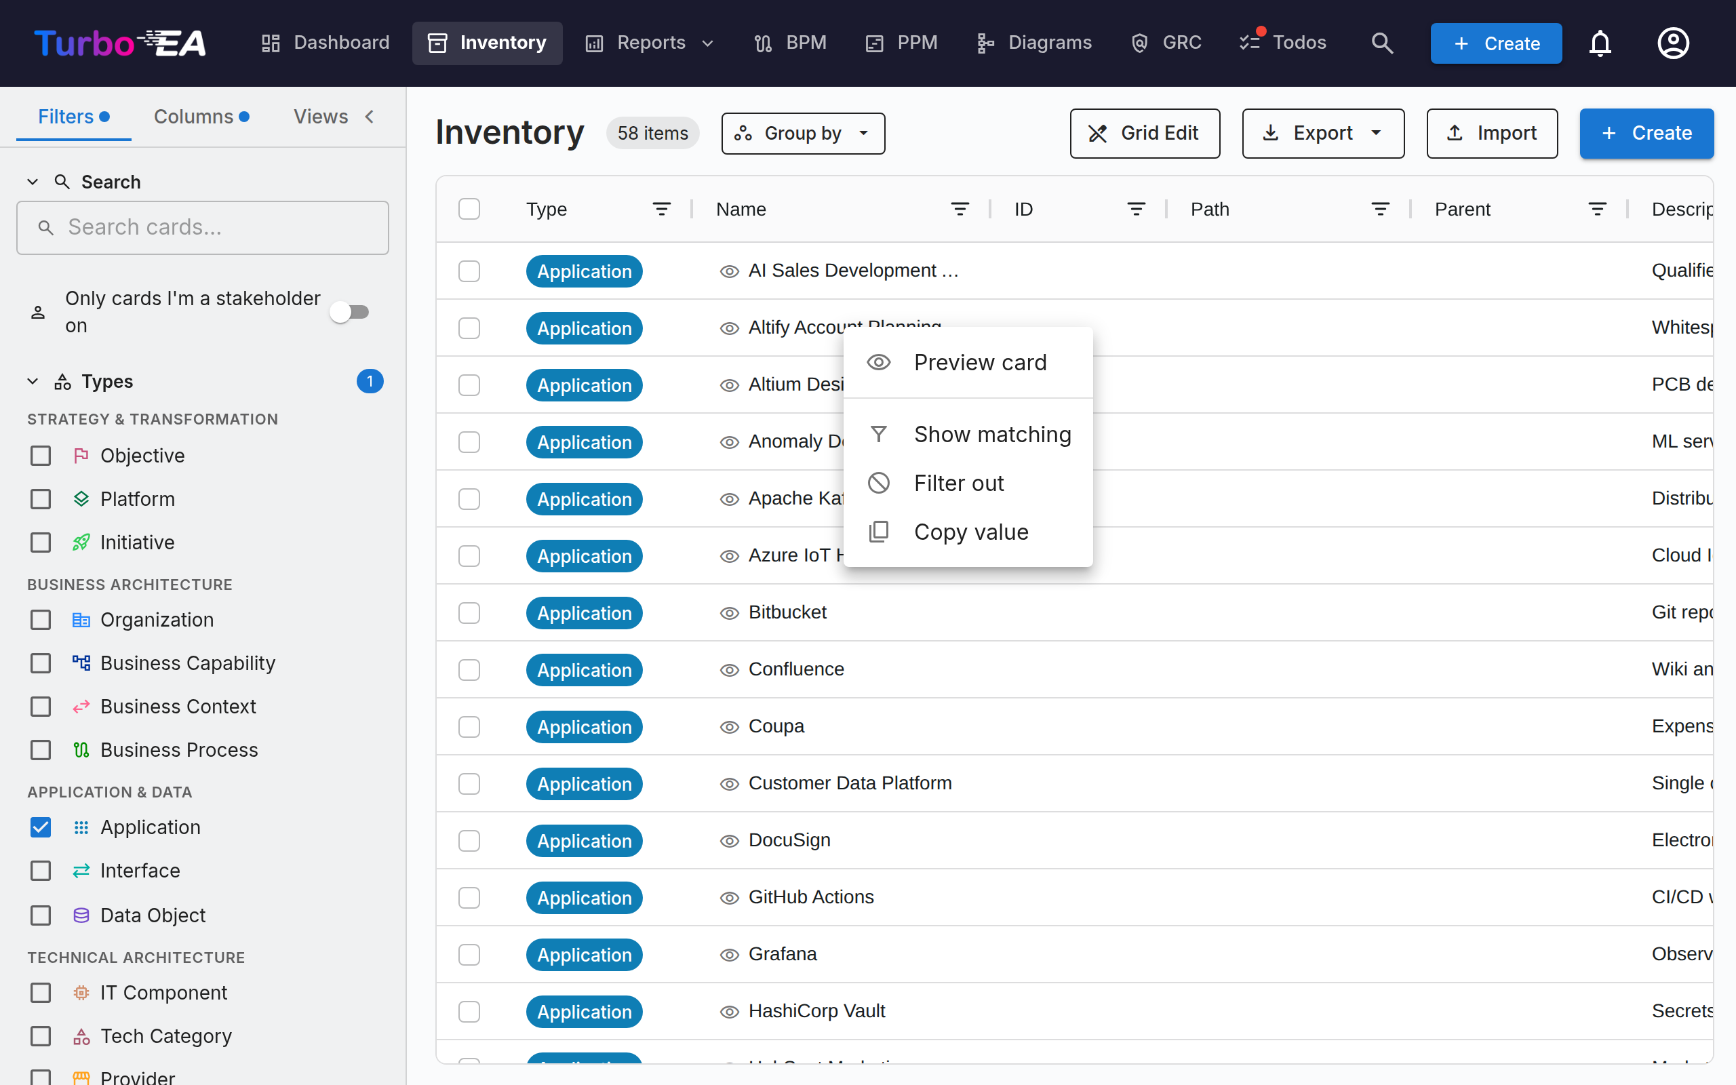Viewport: 1736px width, 1085px height.
Task: Click the Inventory page Create button
Action: (1646, 134)
